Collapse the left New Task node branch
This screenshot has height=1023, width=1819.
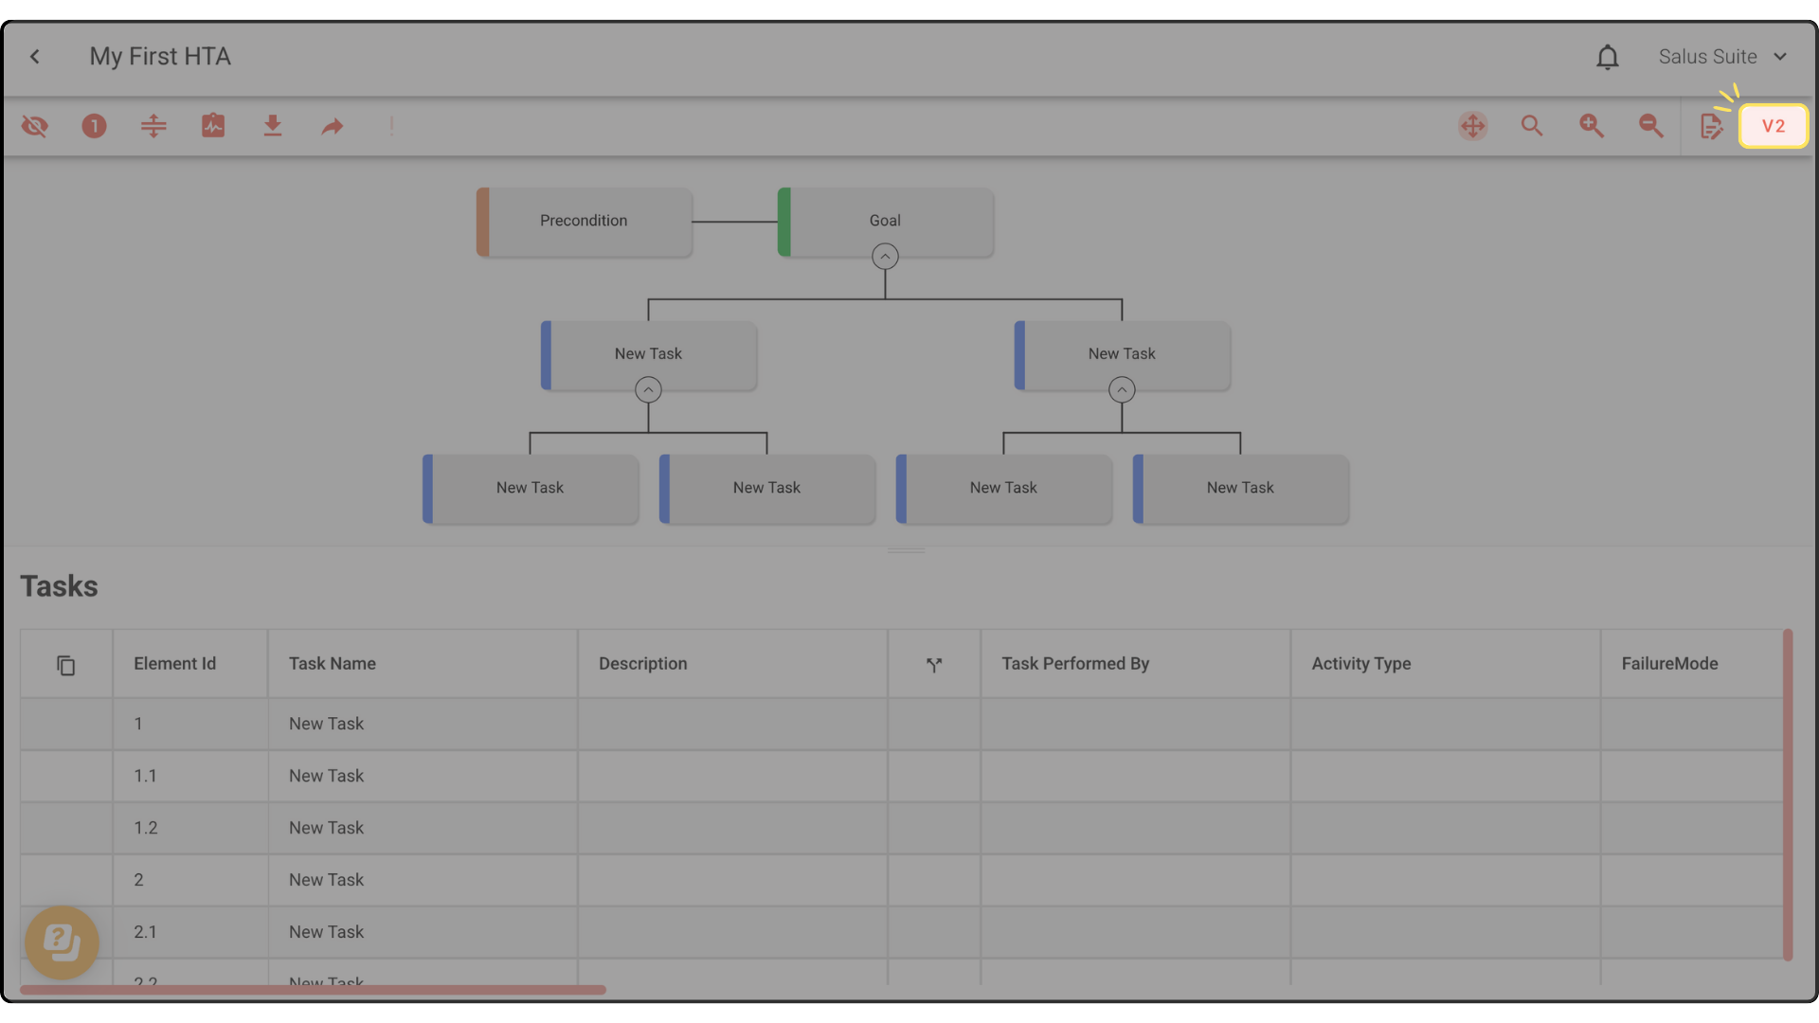click(x=648, y=390)
